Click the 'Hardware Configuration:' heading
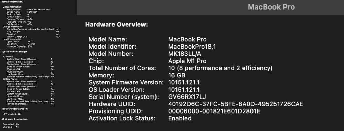The width and height of the screenshot is (344, 131). 14,109
